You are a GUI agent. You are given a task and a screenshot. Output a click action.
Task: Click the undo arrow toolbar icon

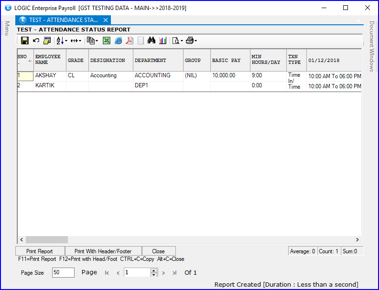point(36,41)
